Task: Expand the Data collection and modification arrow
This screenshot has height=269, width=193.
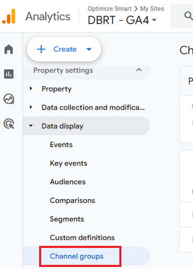Action: click(x=31, y=107)
